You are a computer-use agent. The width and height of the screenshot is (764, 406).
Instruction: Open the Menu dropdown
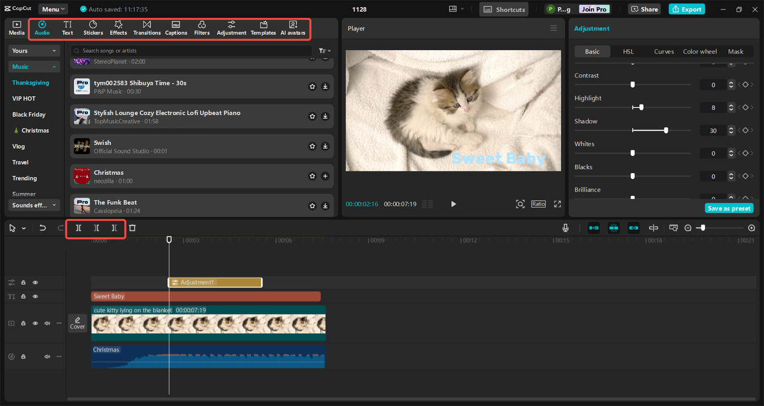[53, 9]
